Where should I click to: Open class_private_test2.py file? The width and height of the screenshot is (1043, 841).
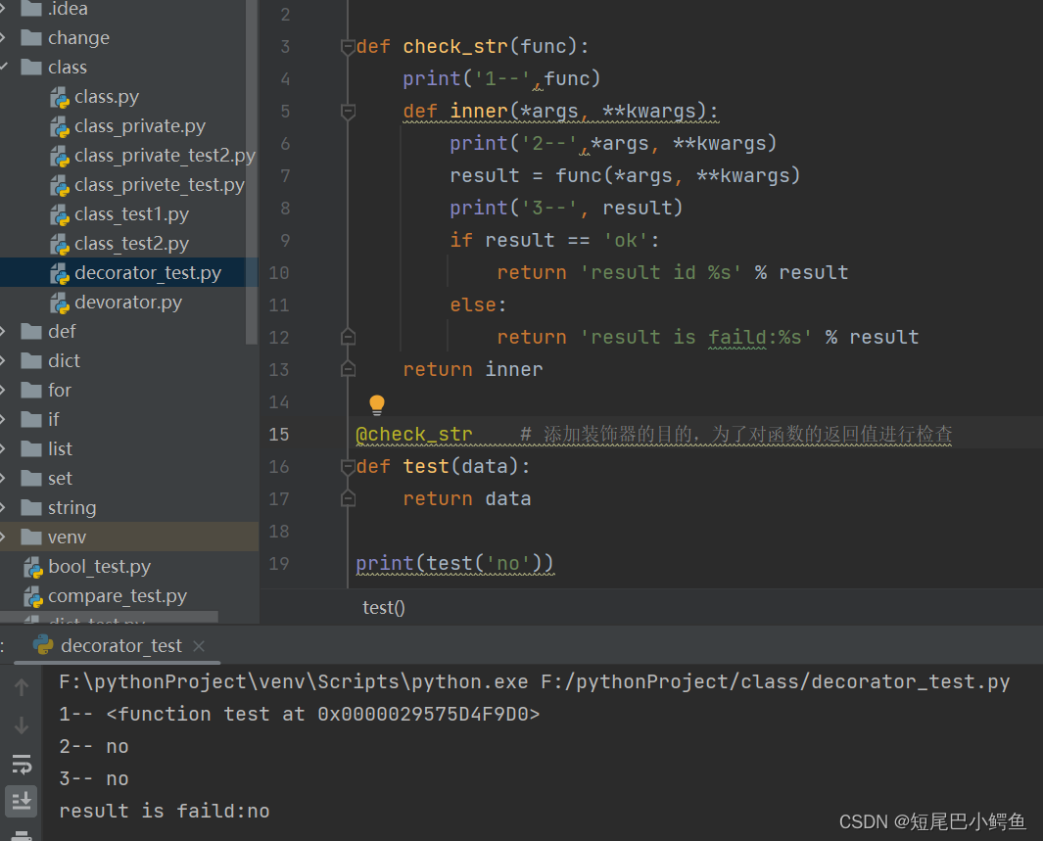pyautogui.click(x=165, y=156)
